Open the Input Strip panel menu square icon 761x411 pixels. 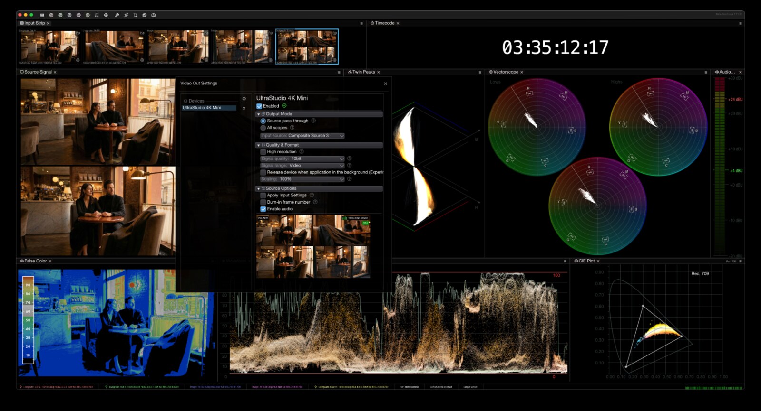coord(361,23)
